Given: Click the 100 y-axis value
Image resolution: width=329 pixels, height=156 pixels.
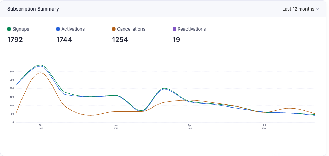Looking at the screenshot, I should point(12,105).
